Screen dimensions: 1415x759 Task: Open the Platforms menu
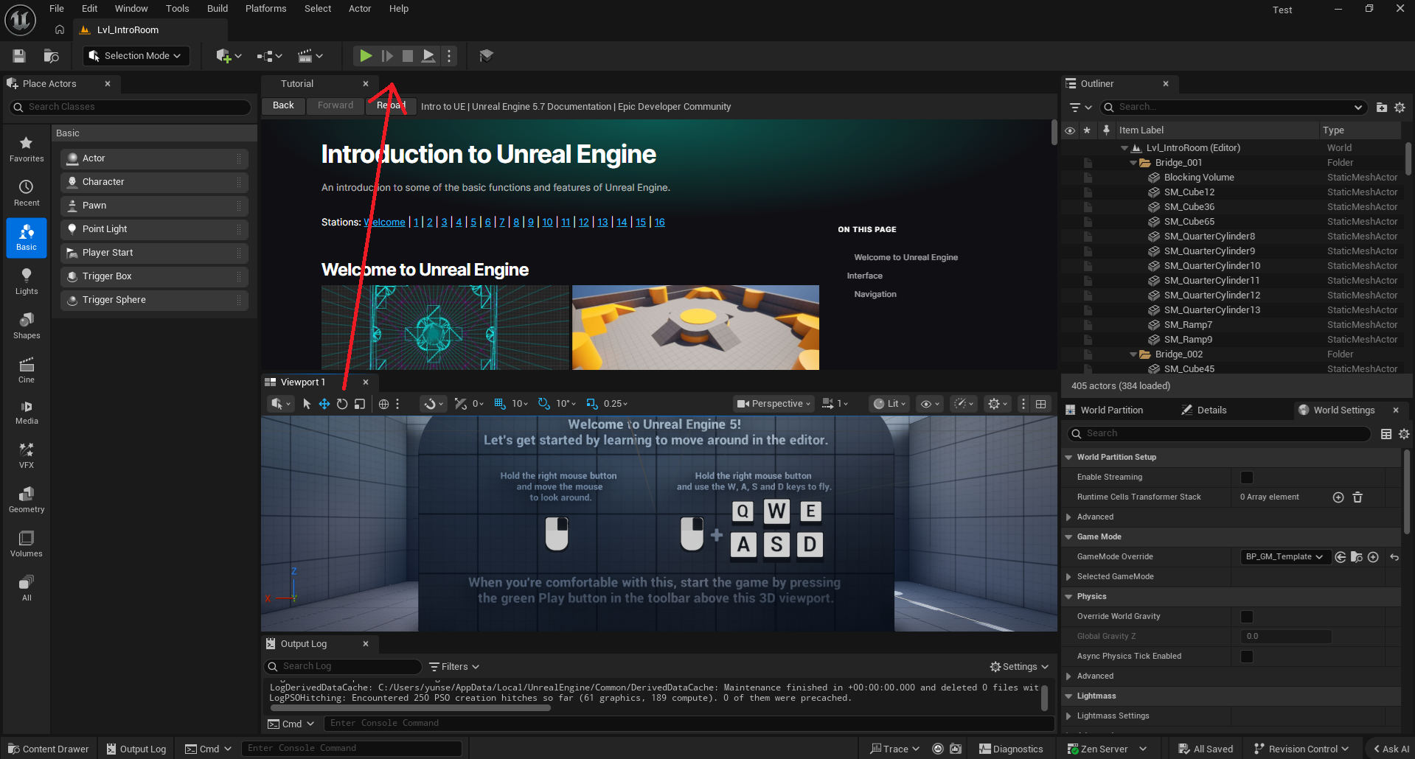click(266, 9)
